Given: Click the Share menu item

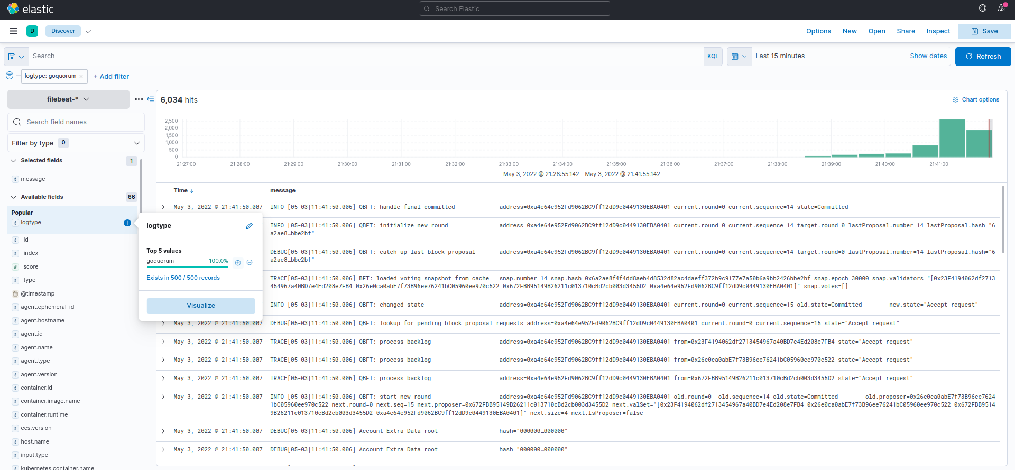Looking at the screenshot, I should 906,31.
